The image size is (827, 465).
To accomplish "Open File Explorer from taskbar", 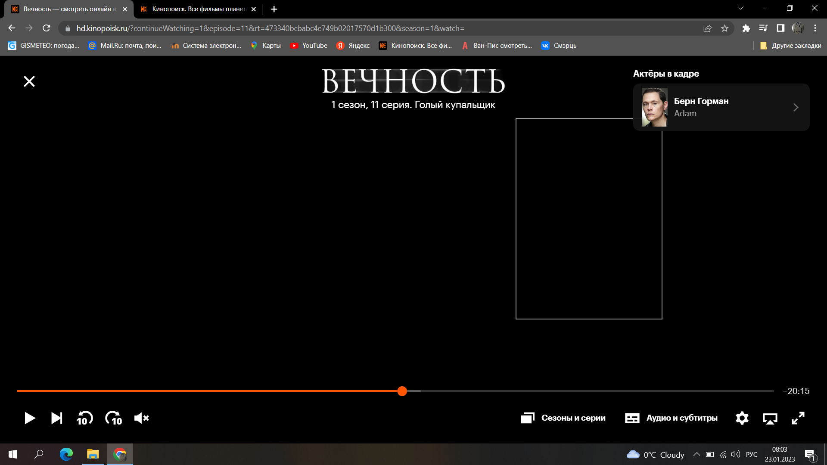I will [x=93, y=454].
